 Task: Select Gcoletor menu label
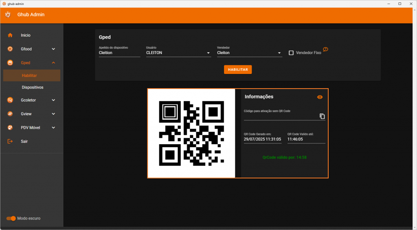click(28, 100)
